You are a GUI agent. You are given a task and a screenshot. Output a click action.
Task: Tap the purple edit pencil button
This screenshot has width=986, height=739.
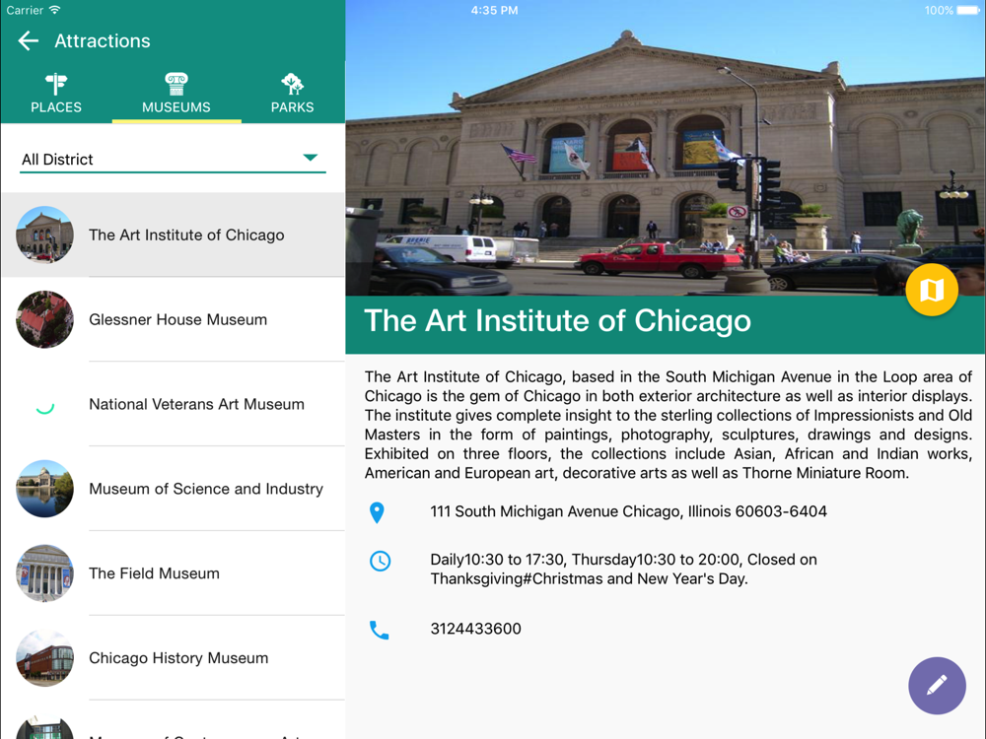coord(937,686)
